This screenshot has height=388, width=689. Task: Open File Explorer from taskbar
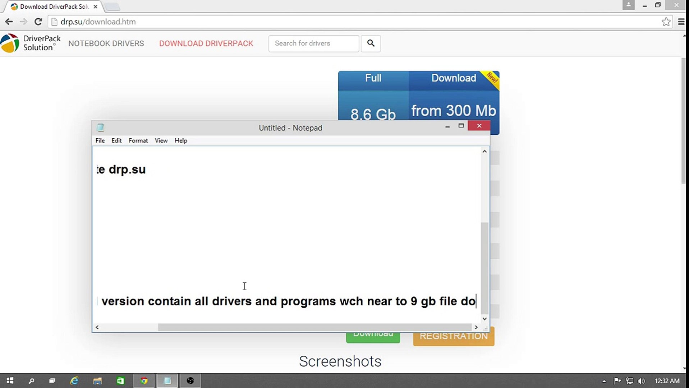tap(97, 380)
